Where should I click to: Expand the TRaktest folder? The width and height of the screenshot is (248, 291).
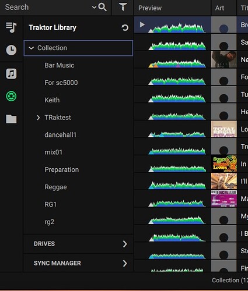[x=39, y=118]
